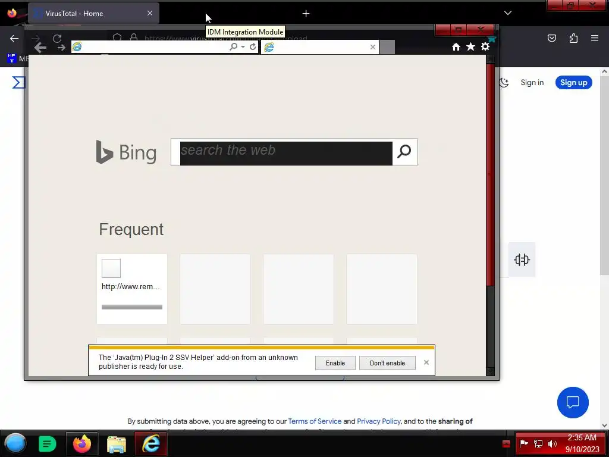609x457 pixels.
Task: Select the VirusTotal - Home Firefox tab
Action: point(93,13)
